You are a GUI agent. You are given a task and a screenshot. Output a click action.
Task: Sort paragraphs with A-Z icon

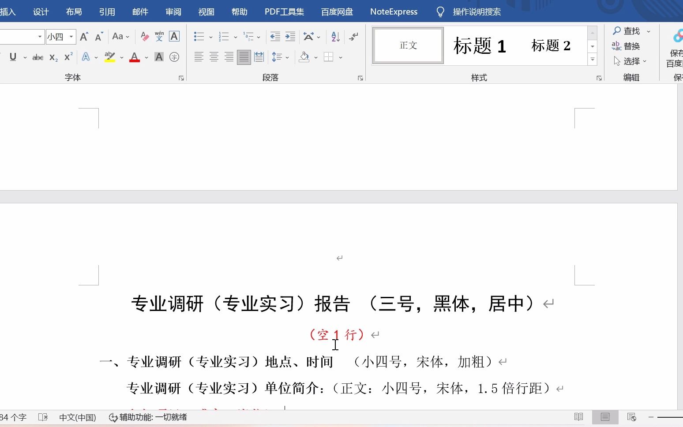[335, 37]
